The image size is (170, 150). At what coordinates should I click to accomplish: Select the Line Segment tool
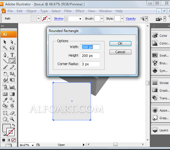[5, 61]
